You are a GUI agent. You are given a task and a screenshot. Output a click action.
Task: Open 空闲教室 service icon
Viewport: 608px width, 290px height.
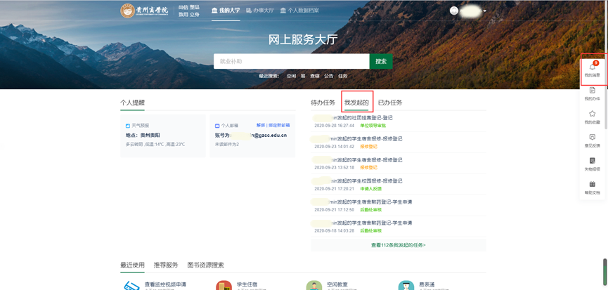pos(313,285)
